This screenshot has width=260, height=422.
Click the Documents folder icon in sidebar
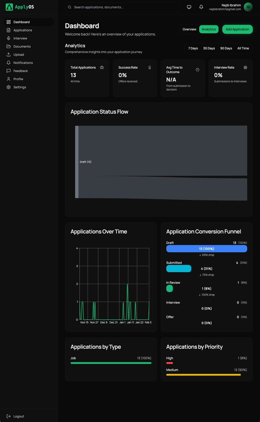9,46
